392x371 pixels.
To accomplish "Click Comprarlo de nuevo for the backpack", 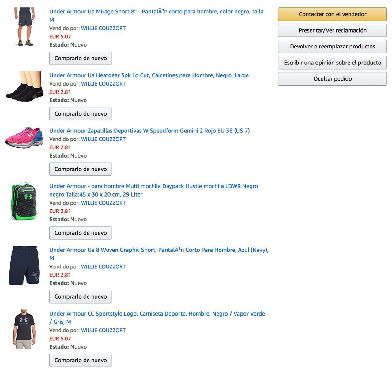I will coord(80,233).
